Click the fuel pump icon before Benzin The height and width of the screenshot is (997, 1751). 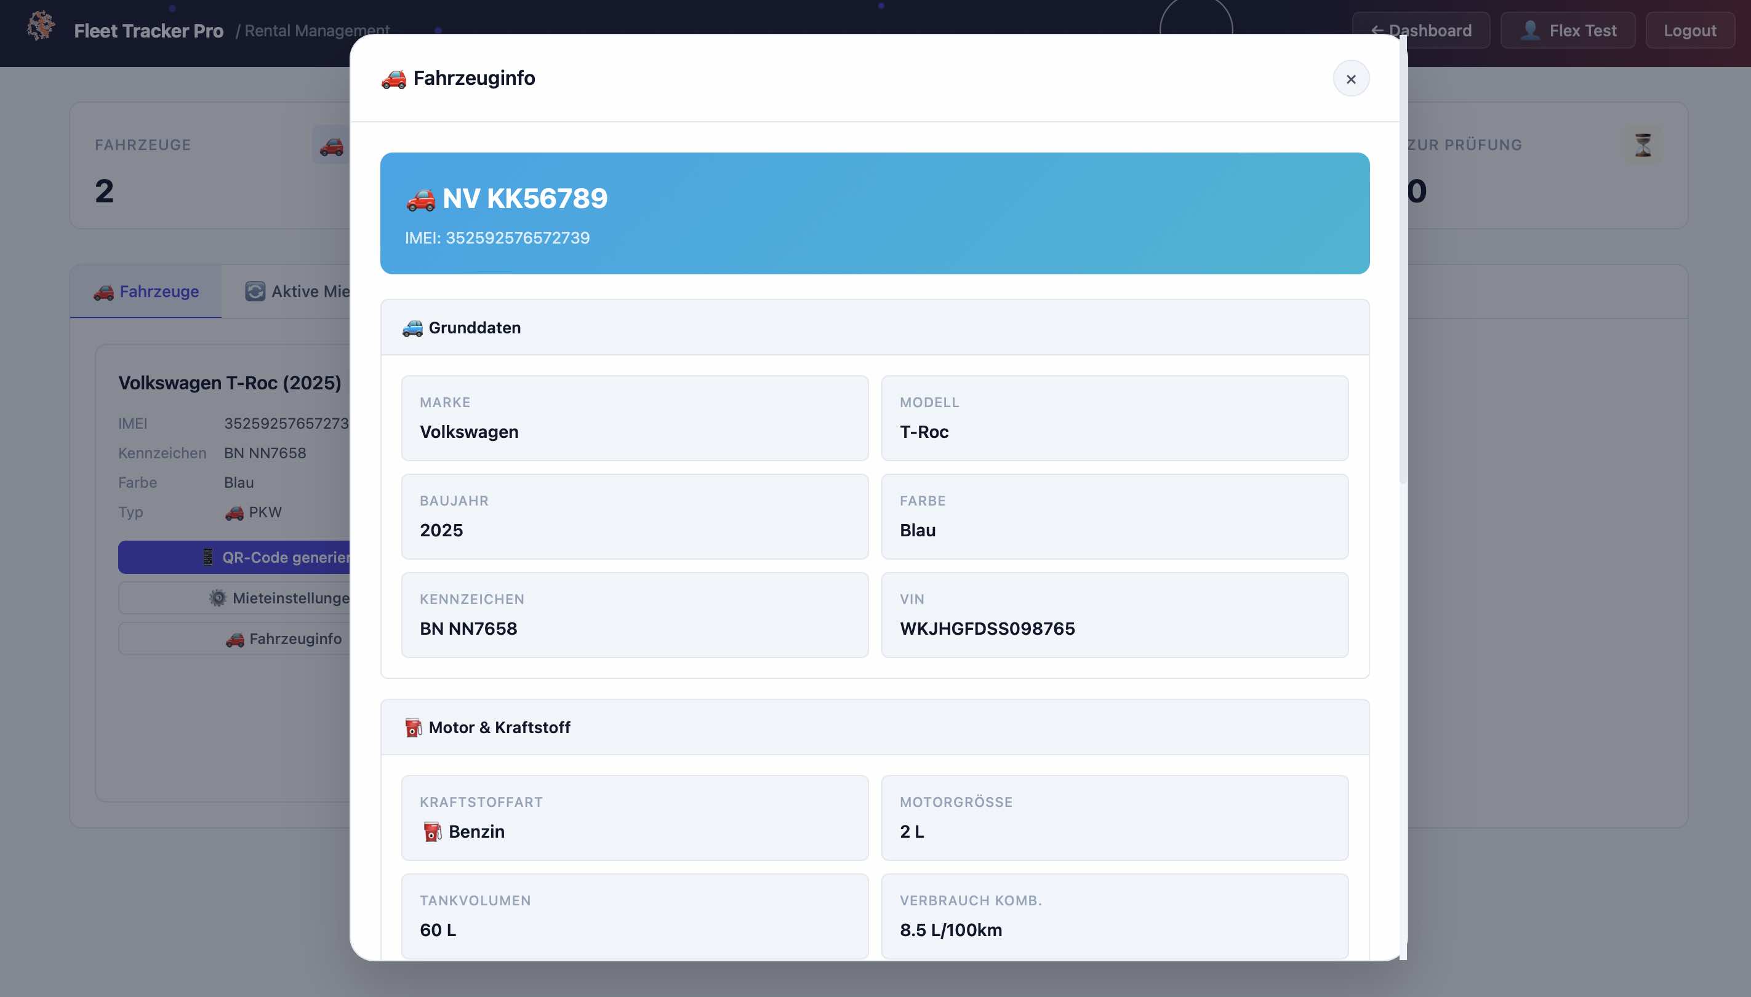[x=432, y=832]
